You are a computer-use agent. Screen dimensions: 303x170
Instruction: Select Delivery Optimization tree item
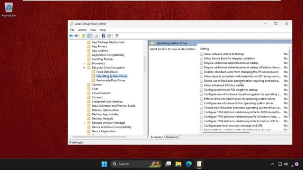click(105, 110)
